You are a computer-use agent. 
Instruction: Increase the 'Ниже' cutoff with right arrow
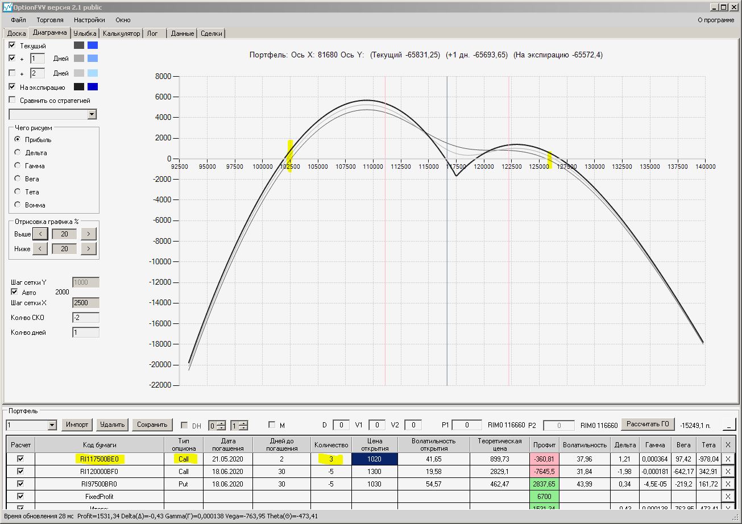click(88, 248)
